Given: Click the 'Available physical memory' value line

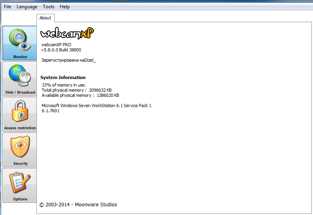Looking at the screenshot, I should point(80,95).
